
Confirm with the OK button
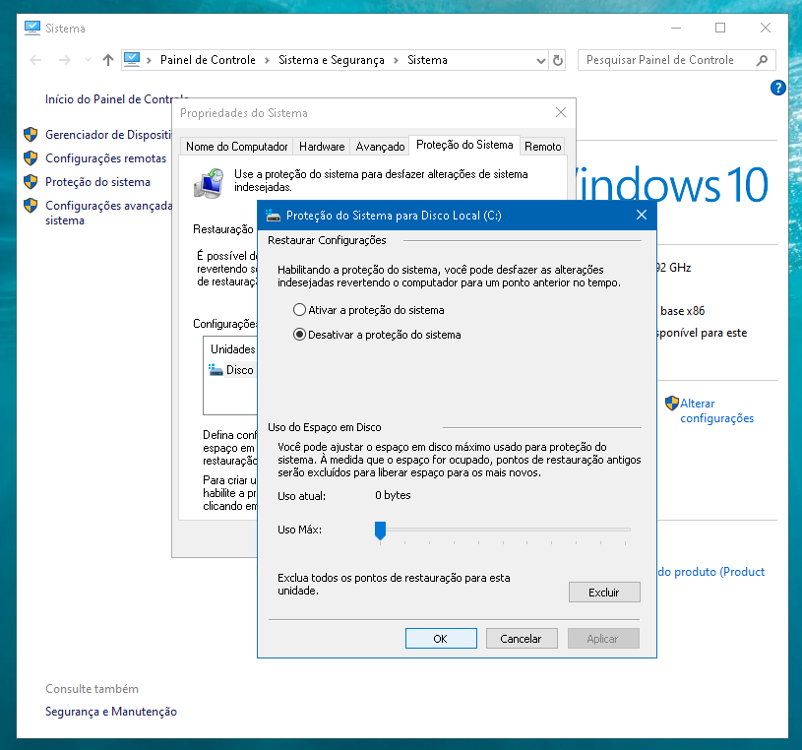point(441,639)
